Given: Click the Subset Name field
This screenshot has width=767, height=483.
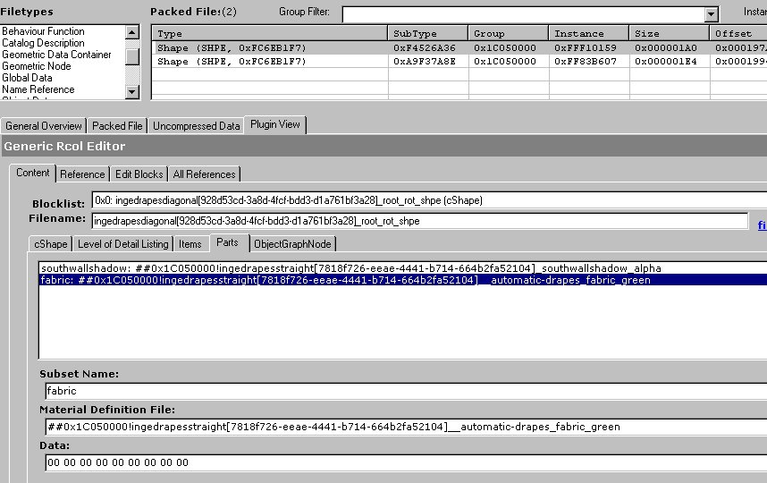Looking at the screenshot, I should pyautogui.click(x=402, y=391).
